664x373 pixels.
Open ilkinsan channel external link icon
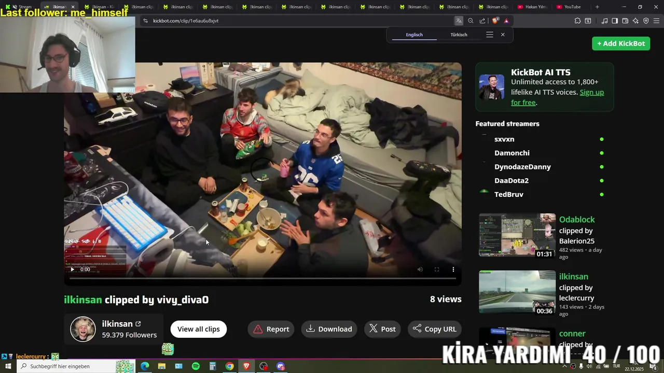[x=138, y=324]
